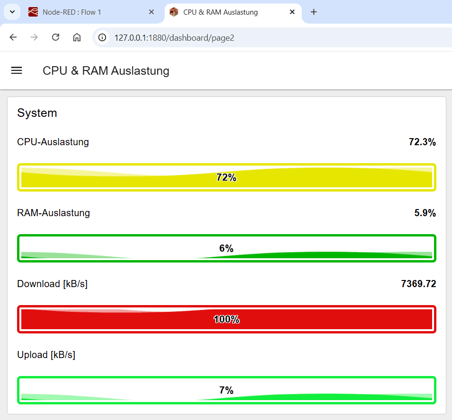Click the Upload gauge showing 7%
452x420 pixels.
pyautogui.click(x=226, y=390)
